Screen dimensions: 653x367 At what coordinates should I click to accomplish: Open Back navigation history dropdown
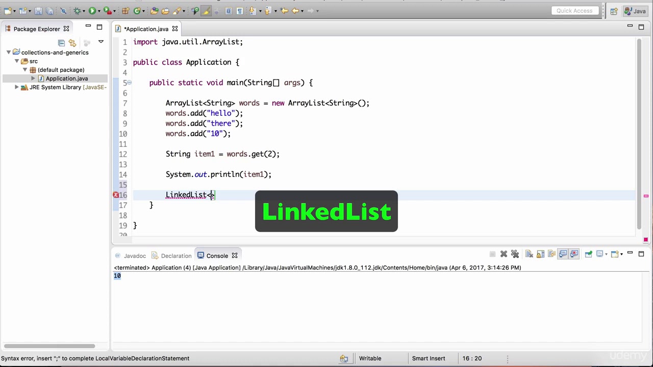pos(302,11)
